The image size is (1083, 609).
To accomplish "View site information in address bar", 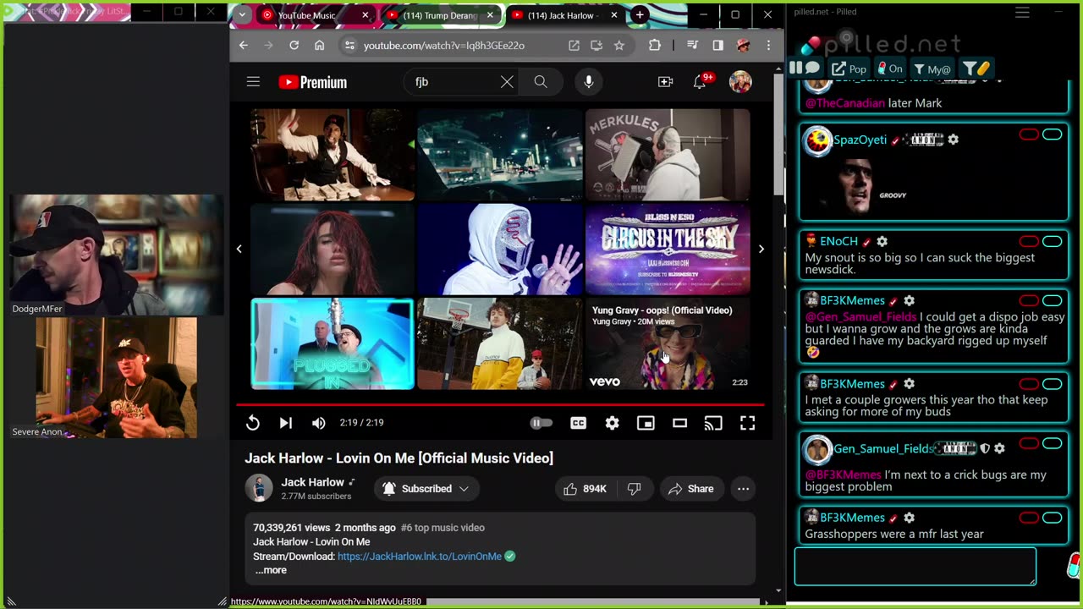I will (x=349, y=46).
